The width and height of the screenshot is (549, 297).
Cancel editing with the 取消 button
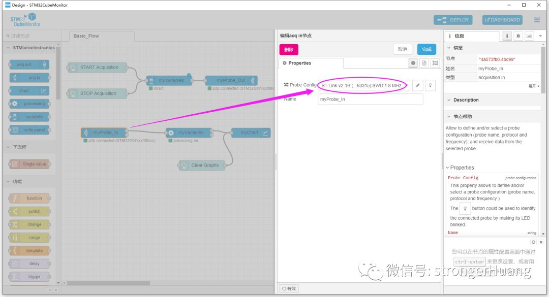point(403,49)
